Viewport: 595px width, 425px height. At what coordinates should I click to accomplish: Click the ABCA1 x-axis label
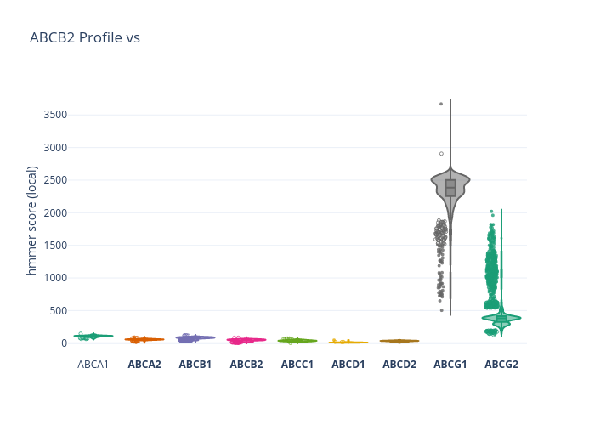[x=93, y=365]
